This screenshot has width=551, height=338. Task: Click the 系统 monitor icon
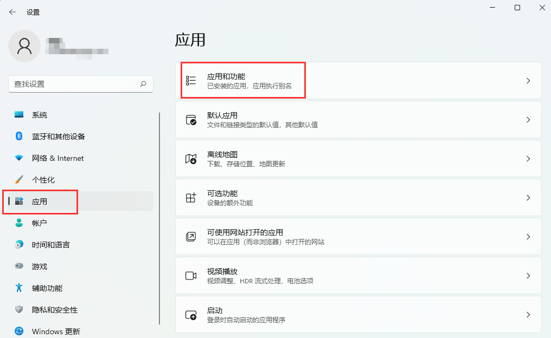19,115
